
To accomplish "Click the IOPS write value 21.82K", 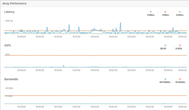I will 179,49.
